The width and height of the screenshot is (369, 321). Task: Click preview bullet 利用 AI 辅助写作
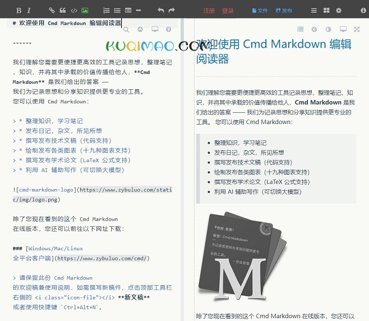tap(258, 192)
